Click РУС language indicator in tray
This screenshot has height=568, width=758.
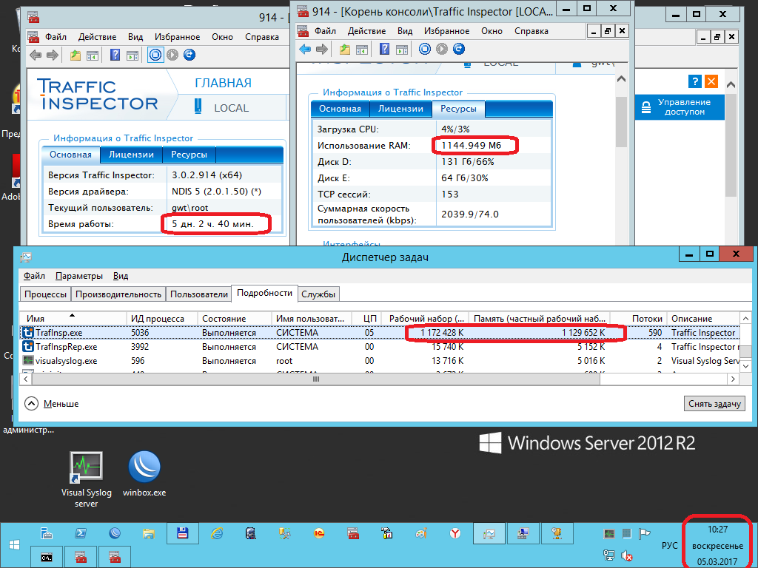click(669, 545)
